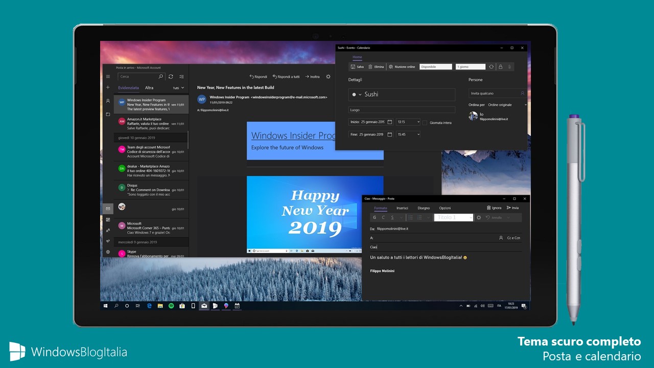This screenshot has width=654, height=368.
Task: Open Microsoft Edge from the taskbar
Action: pos(149,306)
